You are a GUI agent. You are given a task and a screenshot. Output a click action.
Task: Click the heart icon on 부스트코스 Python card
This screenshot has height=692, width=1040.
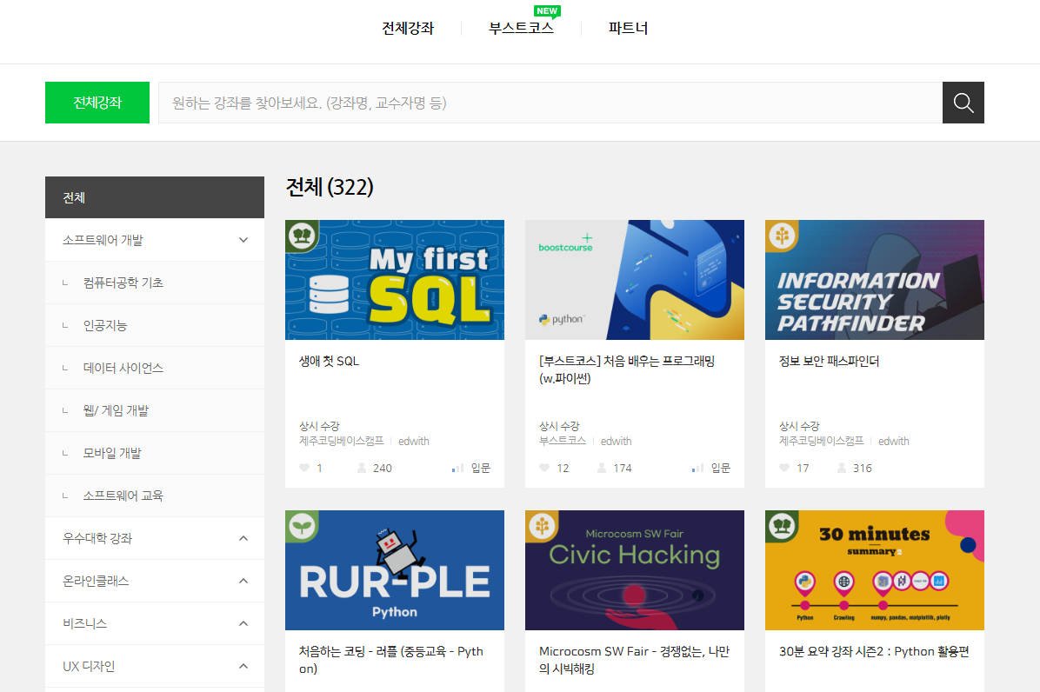pos(543,468)
